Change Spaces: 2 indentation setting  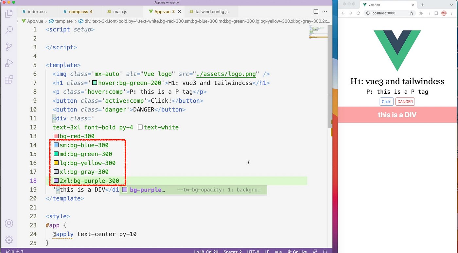tap(233, 251)
